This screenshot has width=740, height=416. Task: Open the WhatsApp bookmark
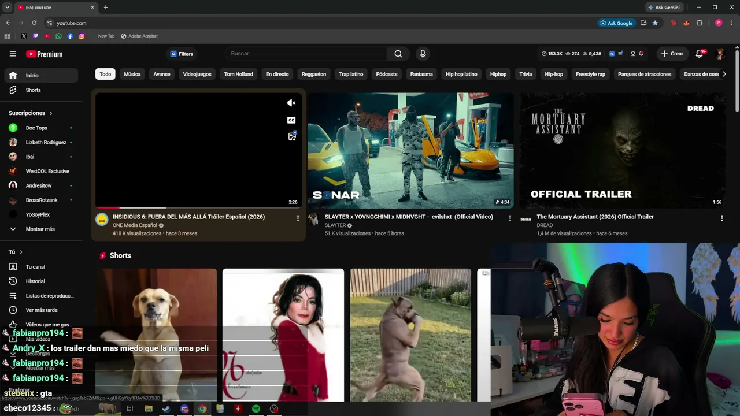pyautogui.click(x=58, y=36)
